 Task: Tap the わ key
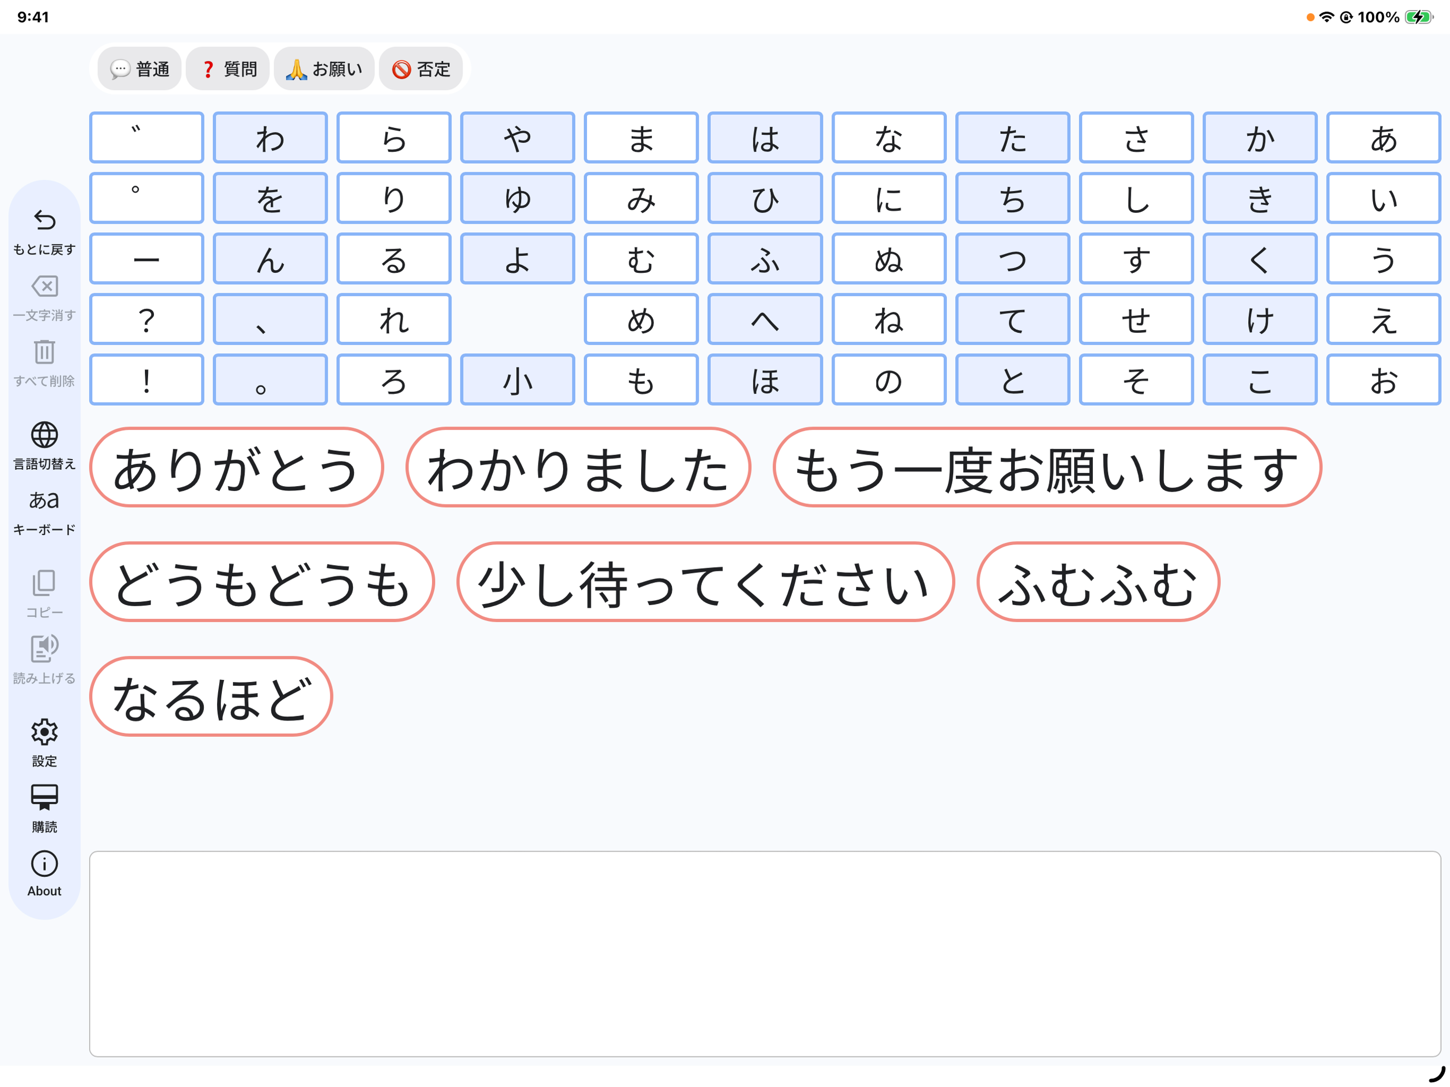(x=270, y=137)
